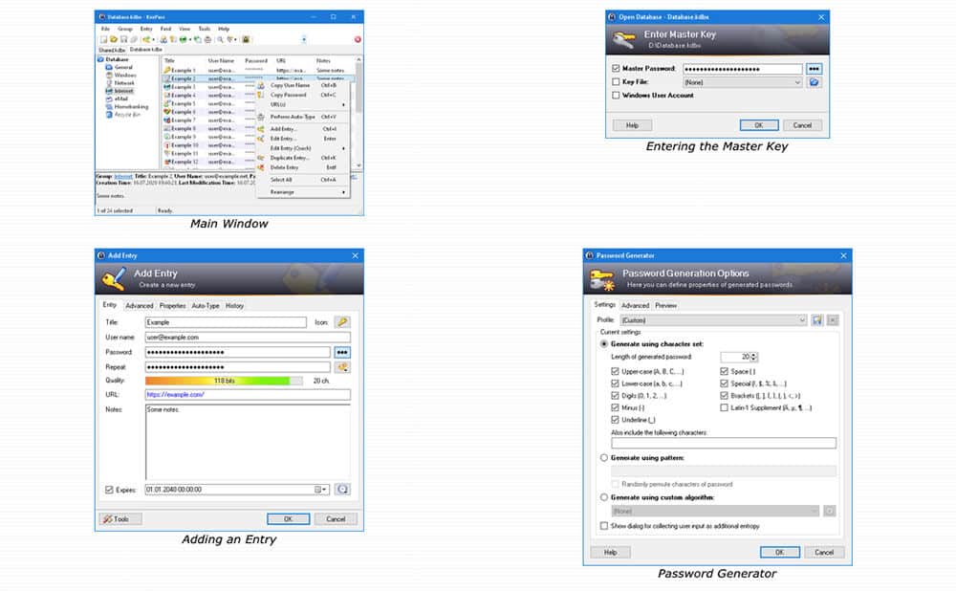Click the Open database folder icon in toolbar
This screenshot has width=956, height=591.
[114, 39]
